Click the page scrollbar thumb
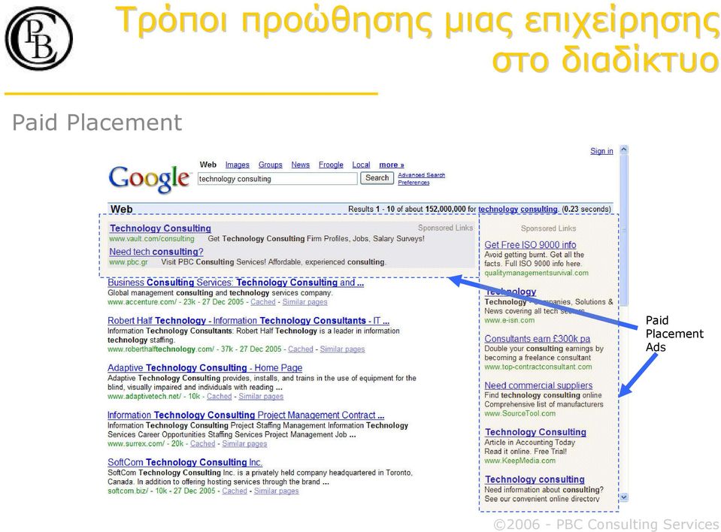This screenshot has width=721, height=532. (x=624, y=230)
